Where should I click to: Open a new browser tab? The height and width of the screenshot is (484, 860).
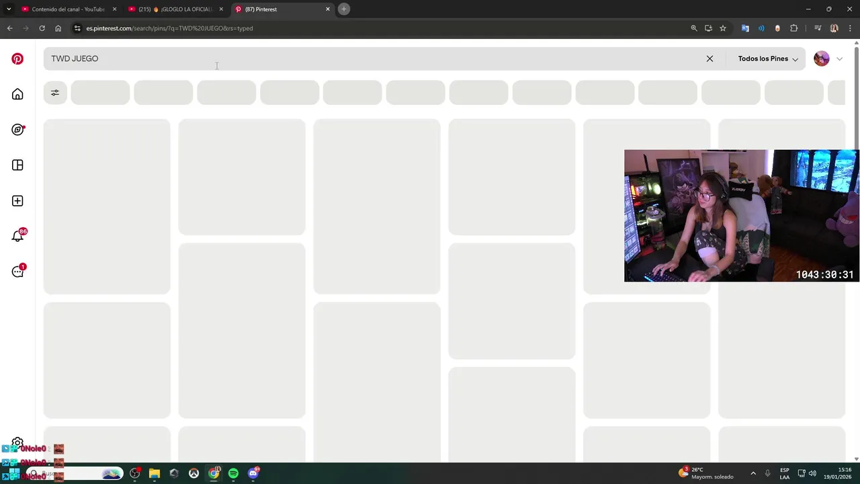pyautogui.click(x=344, y=9)
